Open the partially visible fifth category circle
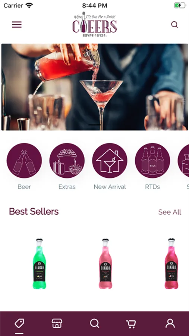 184,161
